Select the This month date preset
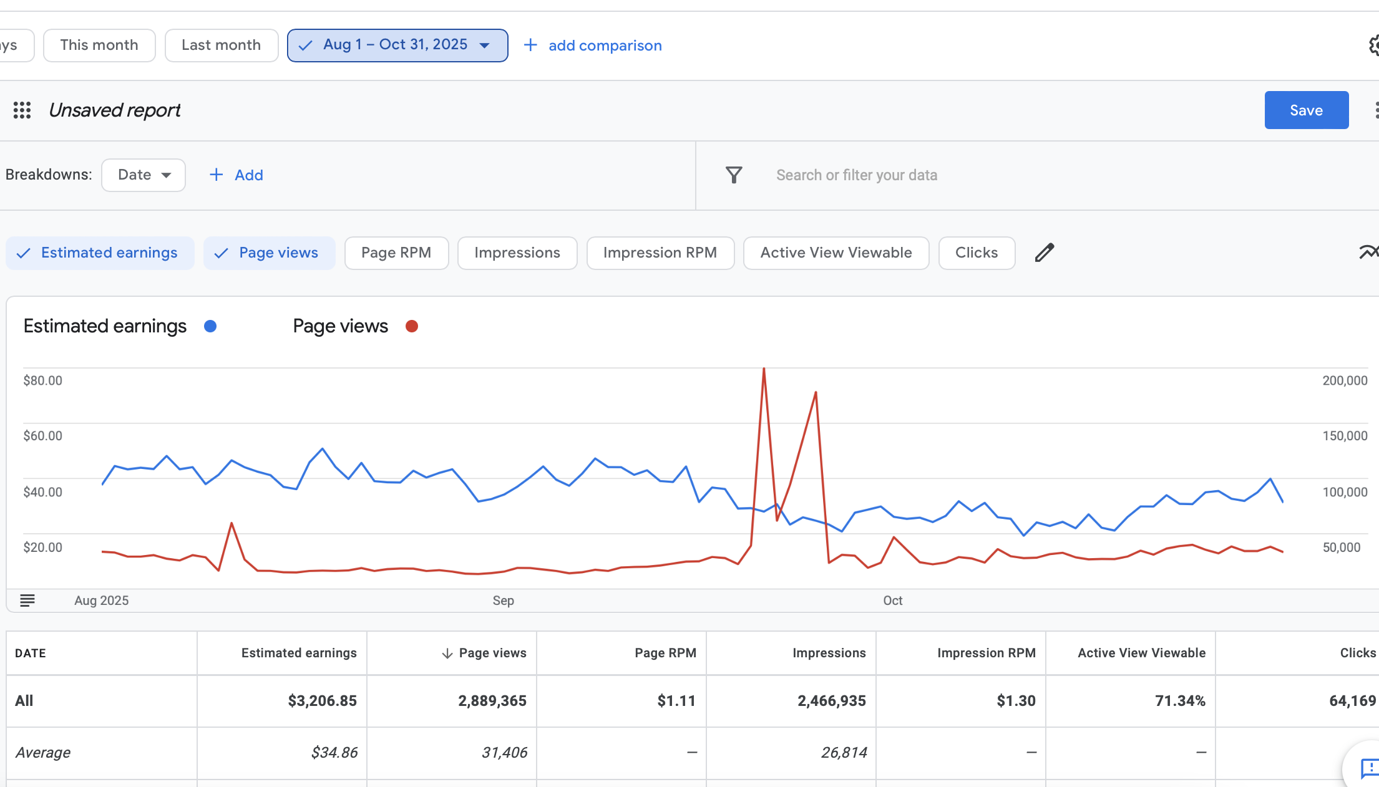The image size is (1379, 787). click(99, 46)
